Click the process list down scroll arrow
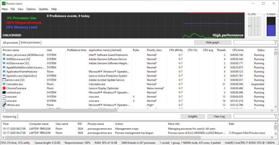The image size is (279, 145). 276,107
